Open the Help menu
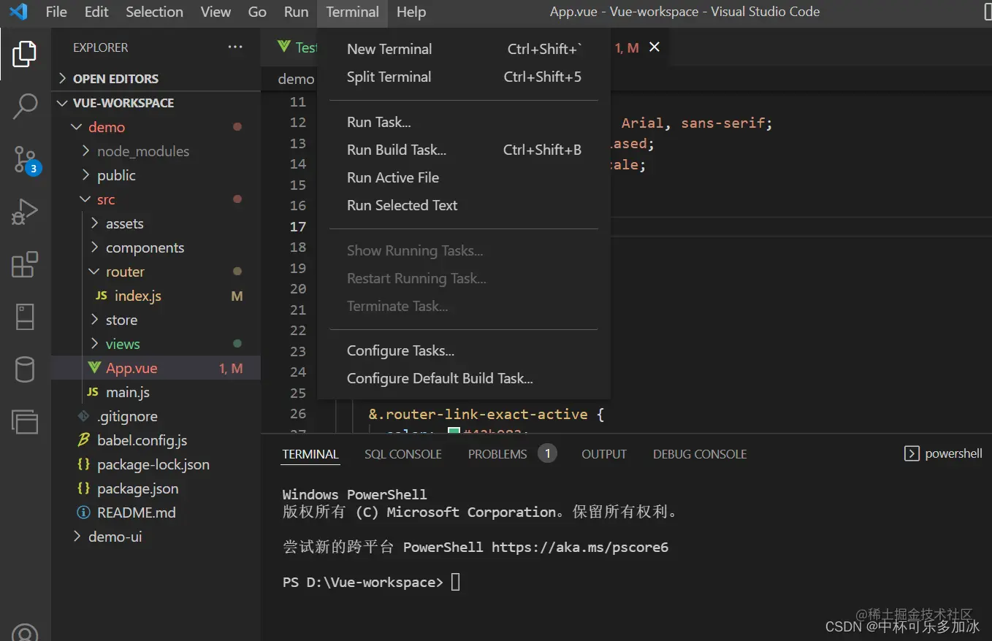 click(411, 12)
